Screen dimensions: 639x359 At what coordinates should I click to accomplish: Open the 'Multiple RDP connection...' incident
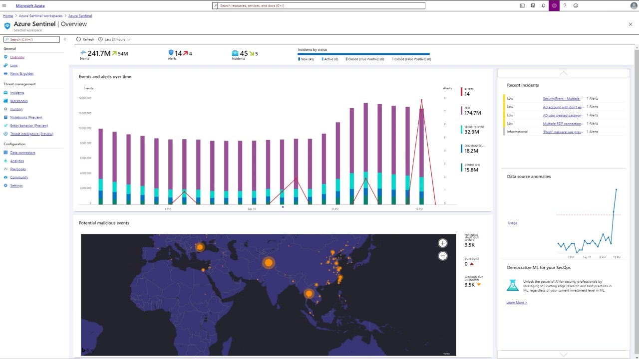[x=563, y=124]
